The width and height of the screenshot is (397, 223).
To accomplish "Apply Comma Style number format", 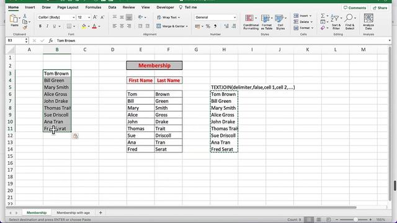I will [215, 26].
